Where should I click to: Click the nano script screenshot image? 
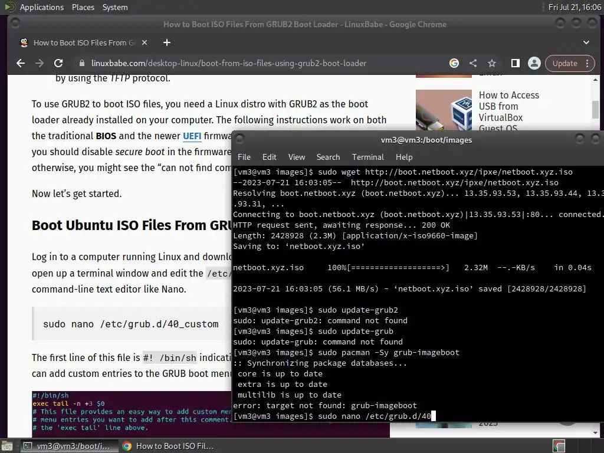point(132,414)
